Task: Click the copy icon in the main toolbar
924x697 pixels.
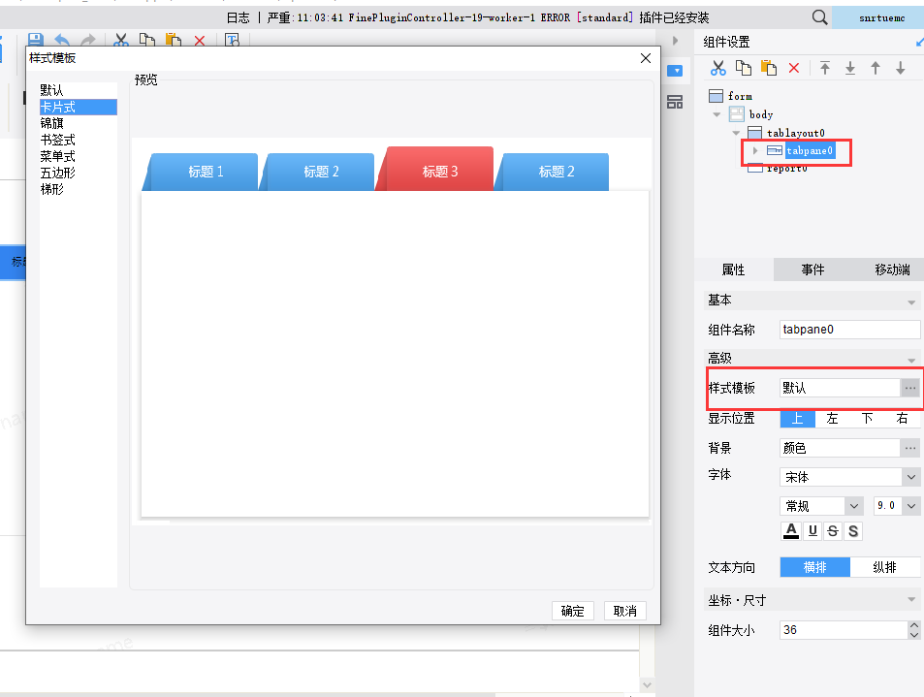Action: tap(146, 40)
